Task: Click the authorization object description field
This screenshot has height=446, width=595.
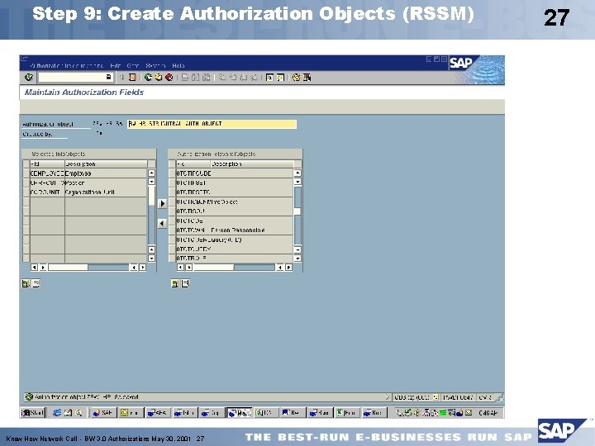Action: [212, 124]
